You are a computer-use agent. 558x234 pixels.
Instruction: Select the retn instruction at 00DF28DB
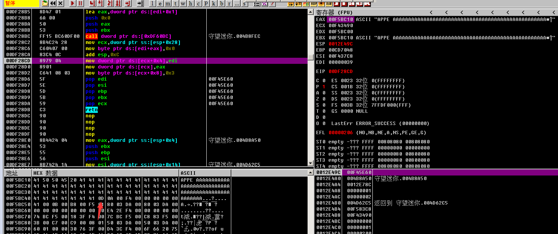[92, 110]
